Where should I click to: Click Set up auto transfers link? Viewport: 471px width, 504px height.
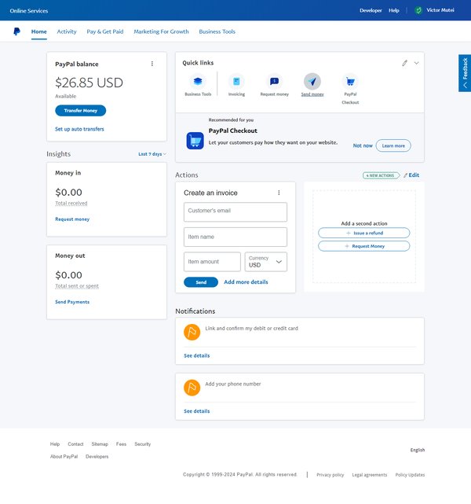[79, 129]
